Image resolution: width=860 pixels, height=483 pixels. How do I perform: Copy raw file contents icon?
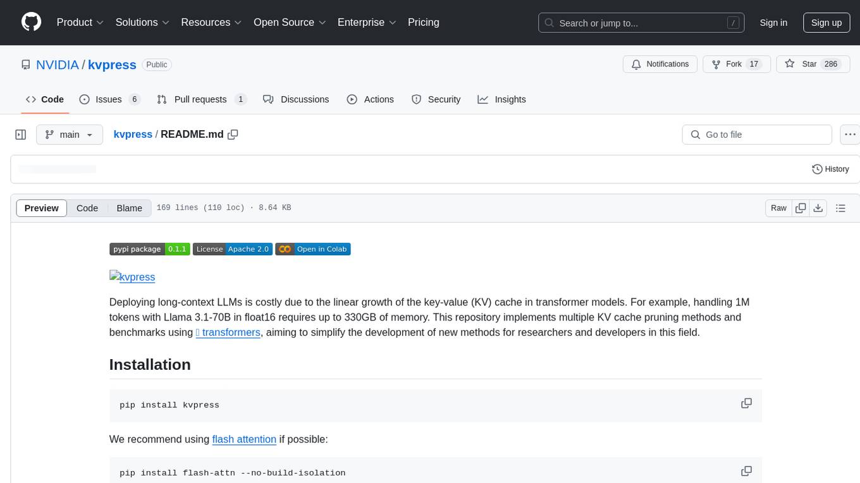click(801, 208)
